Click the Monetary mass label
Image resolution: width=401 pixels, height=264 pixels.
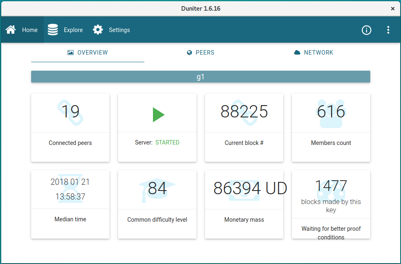(244, 220)
